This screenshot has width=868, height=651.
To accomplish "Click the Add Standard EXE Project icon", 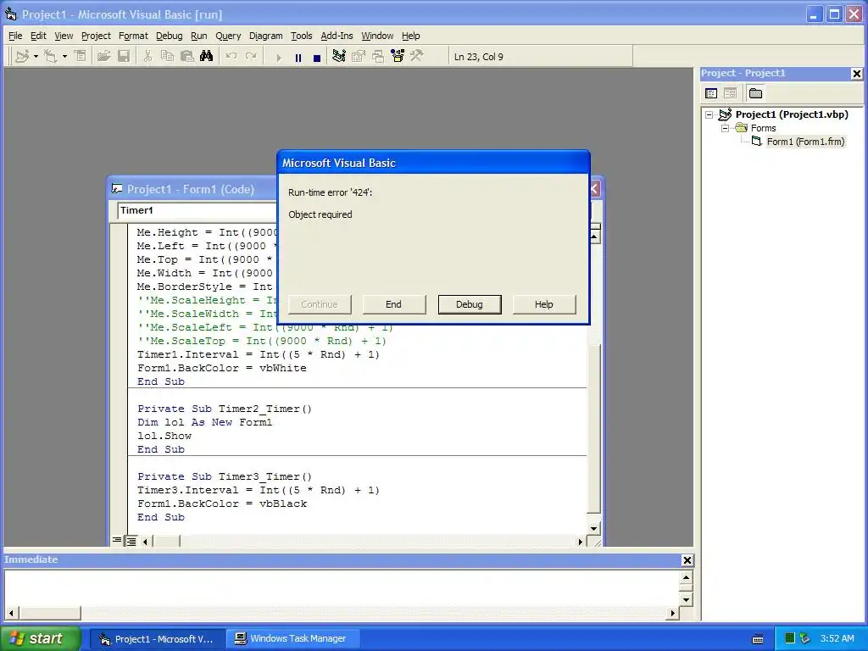I will point(22,57).
